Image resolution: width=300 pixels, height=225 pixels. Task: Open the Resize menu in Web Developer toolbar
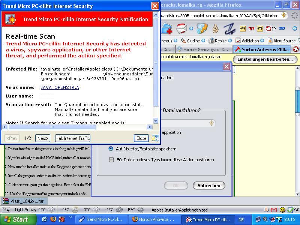[x=218, y=41]
